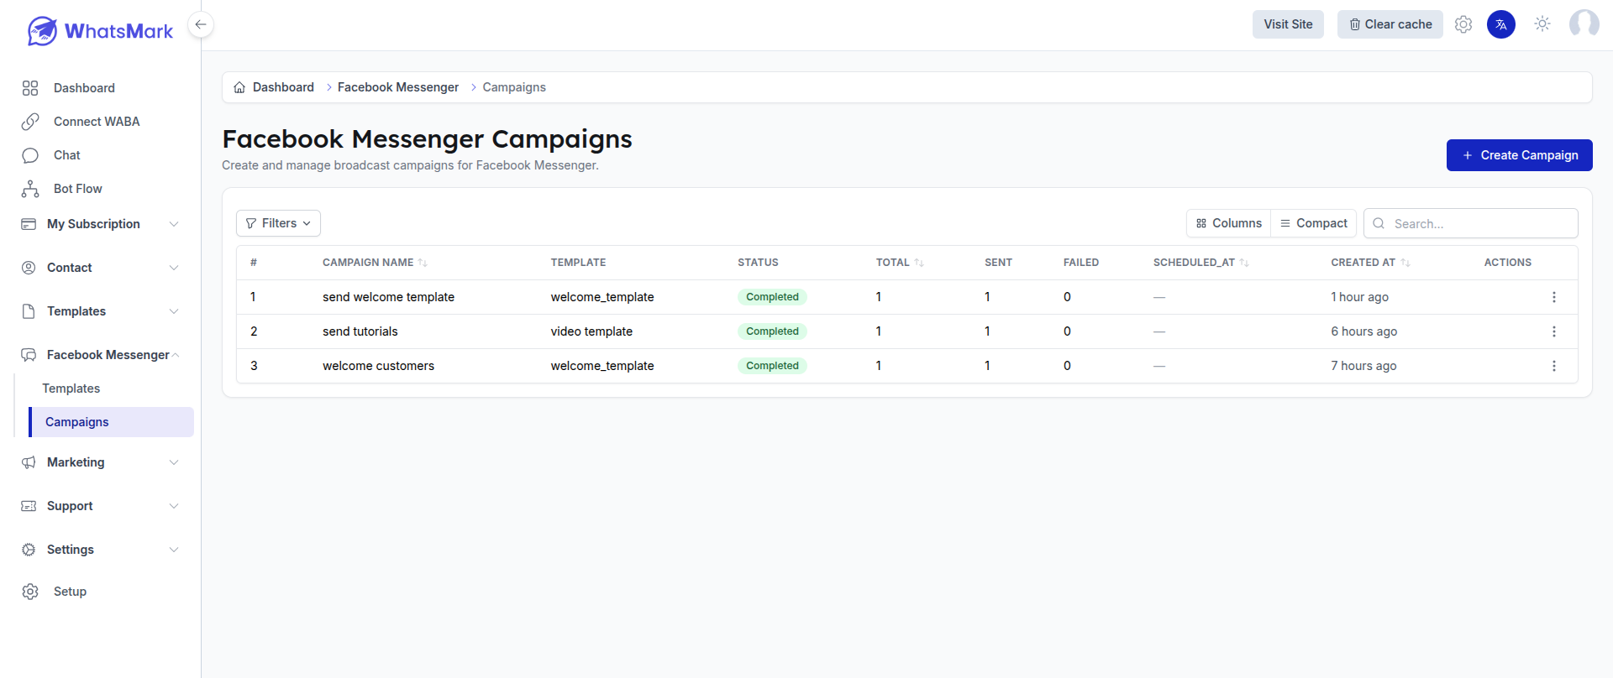Click Dashboard breadcrumb link
Viewport: 1613px width, 678px height.
coord(283,87)
